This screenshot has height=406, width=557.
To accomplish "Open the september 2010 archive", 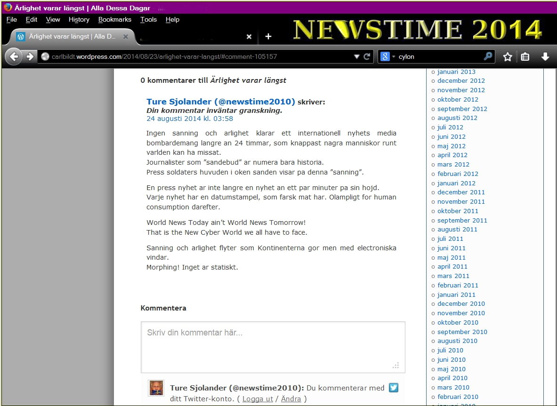I will pos(462,332).
